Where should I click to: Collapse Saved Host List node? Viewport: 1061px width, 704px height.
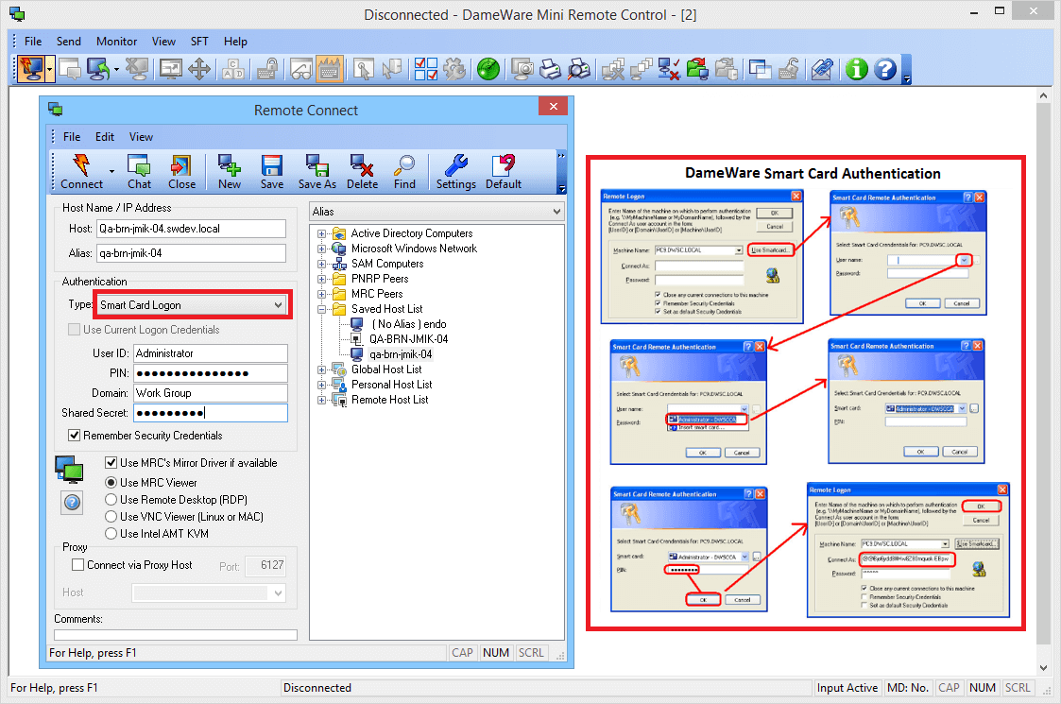click(322, 309)
